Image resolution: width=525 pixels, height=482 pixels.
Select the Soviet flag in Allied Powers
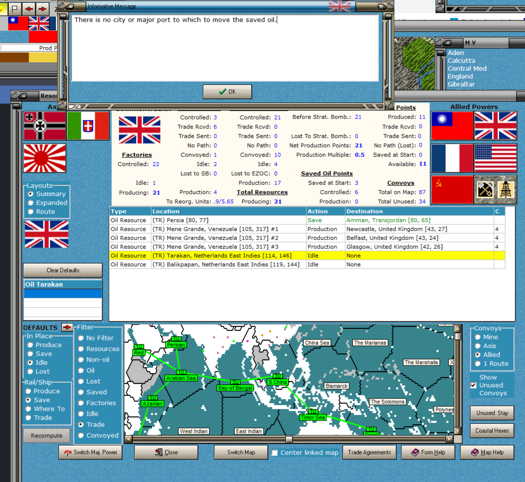click(452, 190)
